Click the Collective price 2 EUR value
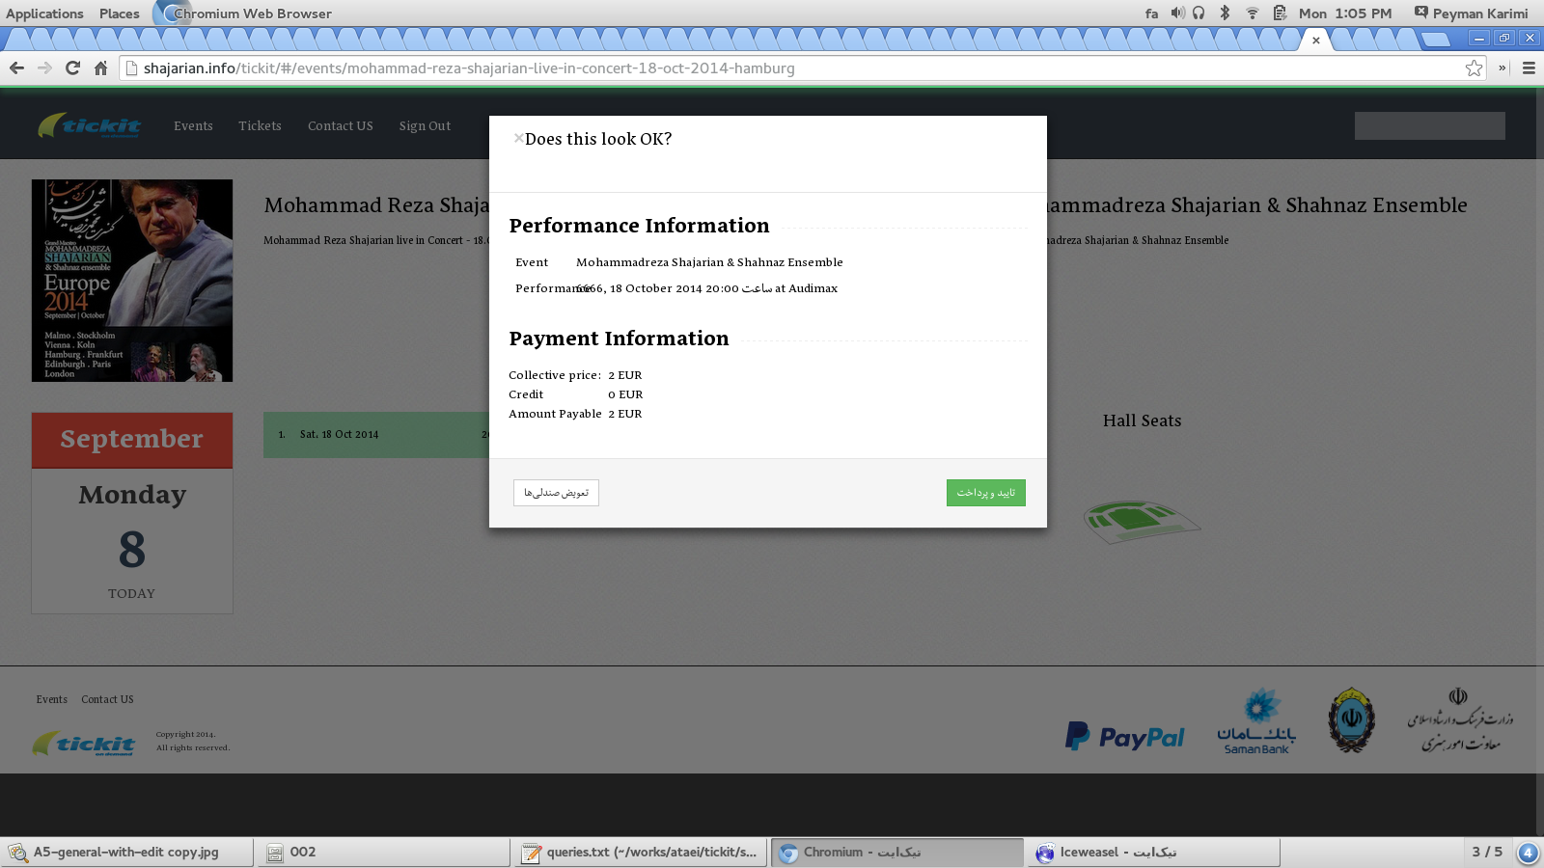The image size is (1544, 868). click(625, 375)
